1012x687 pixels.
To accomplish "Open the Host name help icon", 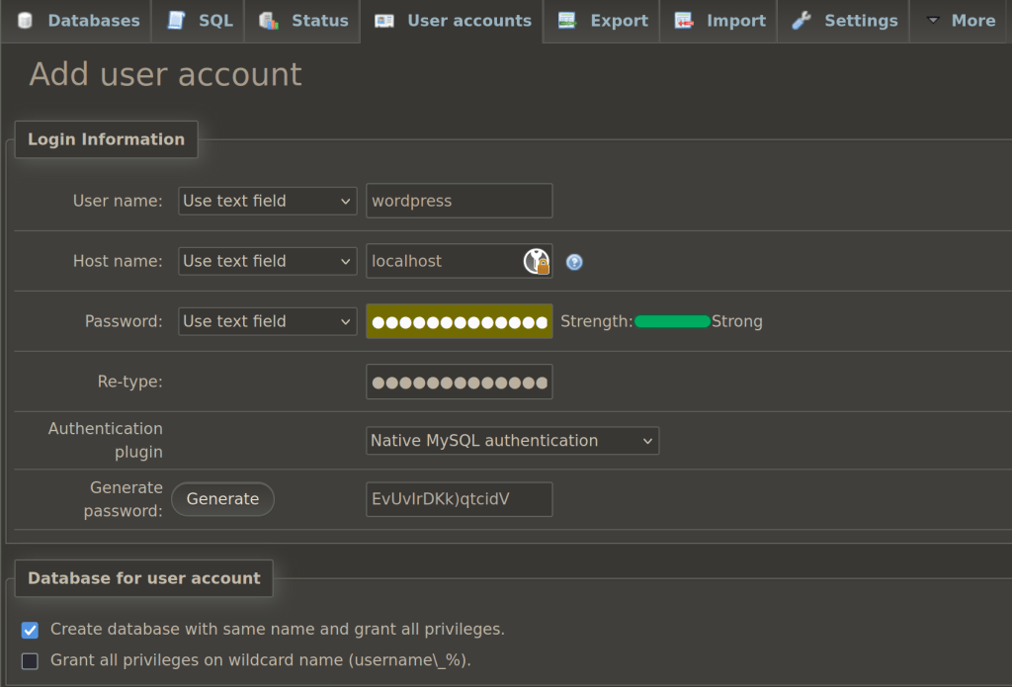I will pos(574,262).
